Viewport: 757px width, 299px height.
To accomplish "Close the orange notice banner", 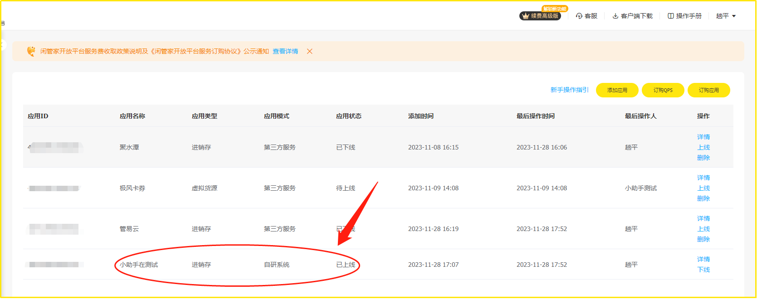I will (309, 51).
